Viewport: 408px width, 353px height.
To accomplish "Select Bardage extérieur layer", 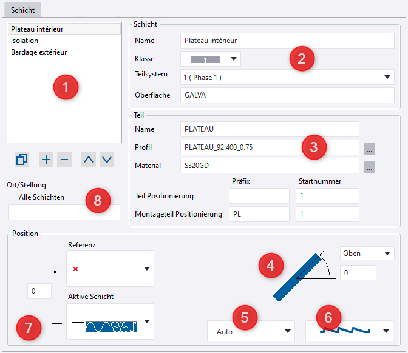I will point(39,52).
